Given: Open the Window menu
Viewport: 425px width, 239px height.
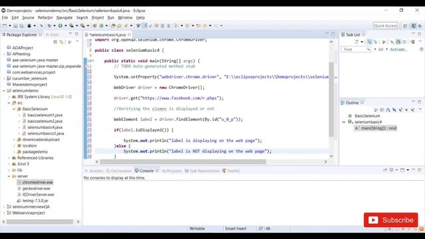Looking at the screenshot, I should 125,18.
